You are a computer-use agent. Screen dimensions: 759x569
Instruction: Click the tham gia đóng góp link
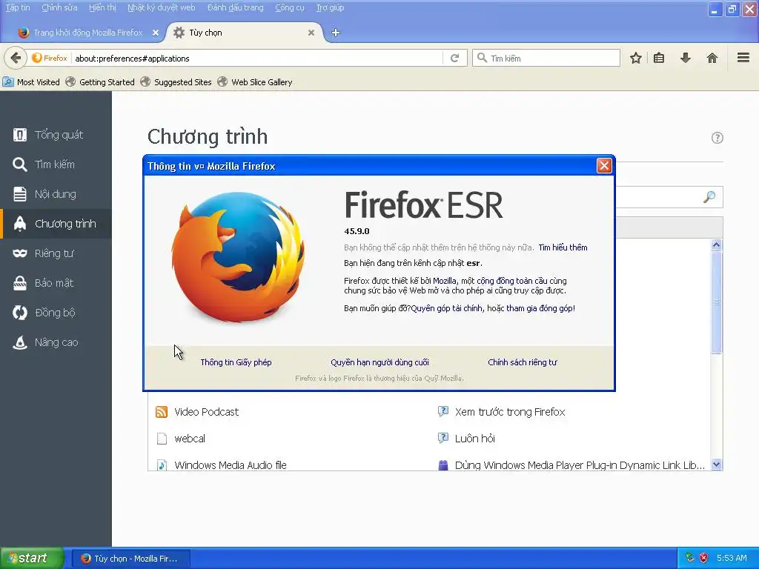click(x=540, y=308)
